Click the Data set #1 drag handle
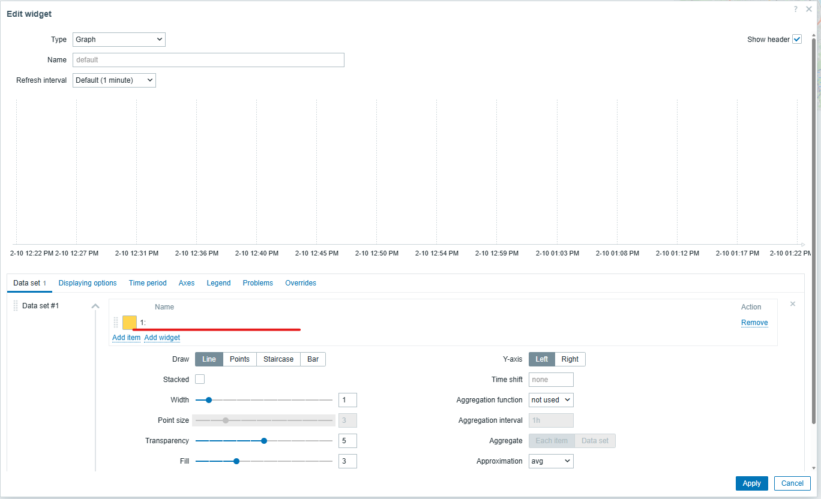The width and height of the screenshot is (821, 499). pyautogui.click(x=16, y=306)
